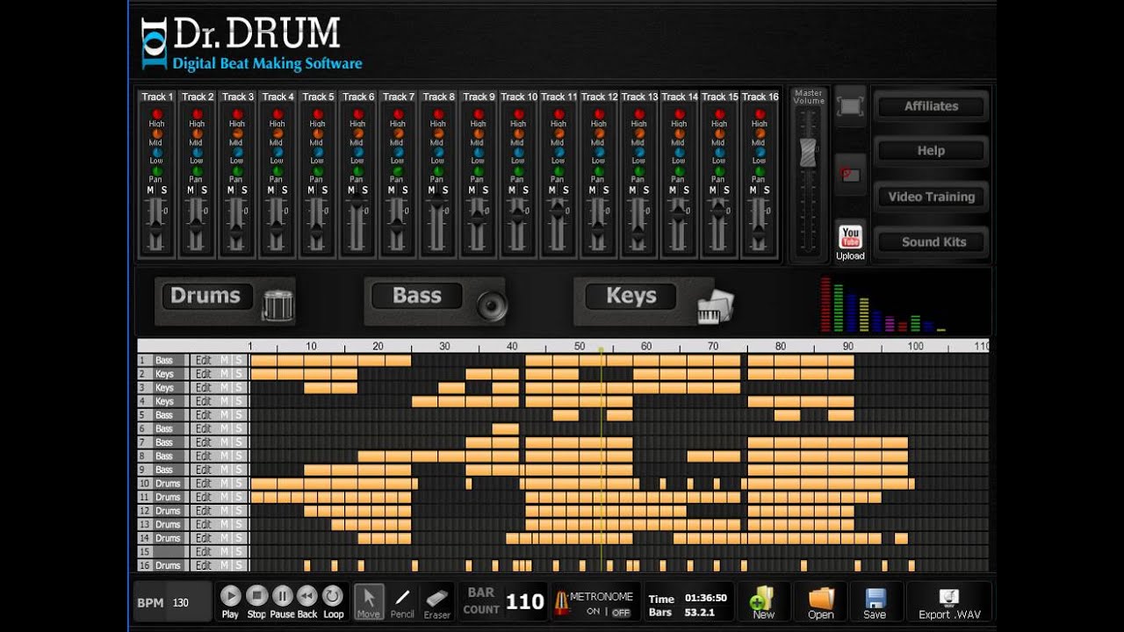Viewport: 1124px width, 632px height.
Task: Click Edit on row 11 Drums
Action: (204, 497)
